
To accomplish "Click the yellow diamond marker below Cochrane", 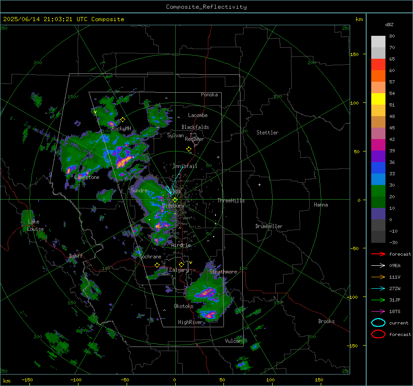I will pyautogui.click(x=157, y=265).
